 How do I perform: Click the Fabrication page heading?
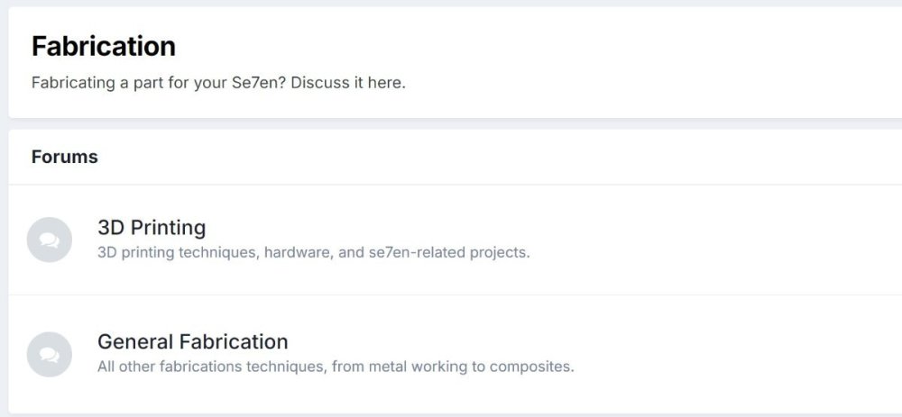pos(103,46)
